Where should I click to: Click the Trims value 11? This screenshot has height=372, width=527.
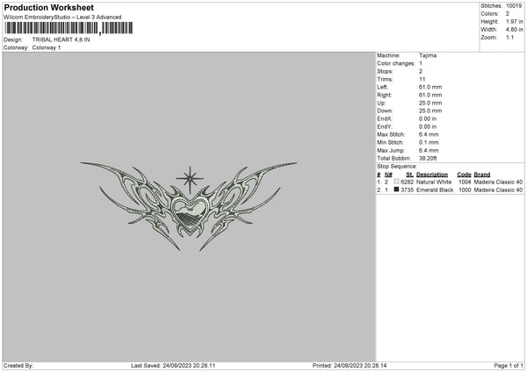click(422, 79)
